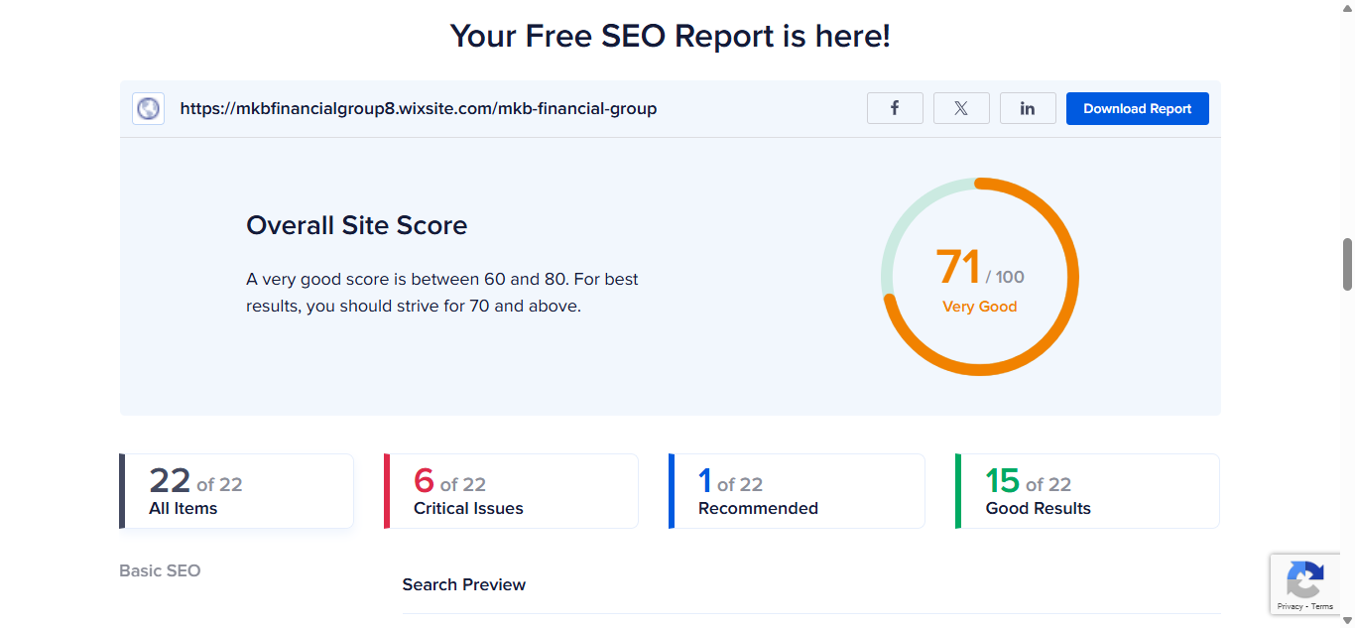Click the 71 score progress ring
This screenshot has height=628, width=1355.
(x=980, y=277)
